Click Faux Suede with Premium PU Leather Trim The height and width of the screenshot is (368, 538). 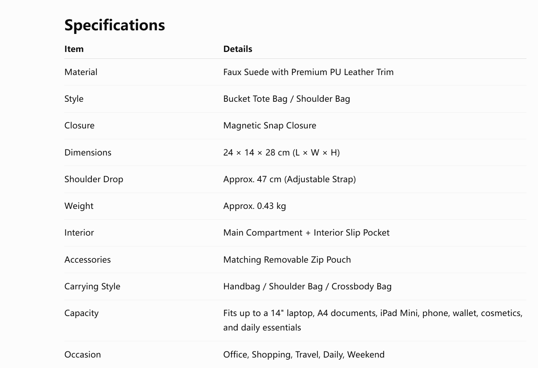tap(308, 72)
